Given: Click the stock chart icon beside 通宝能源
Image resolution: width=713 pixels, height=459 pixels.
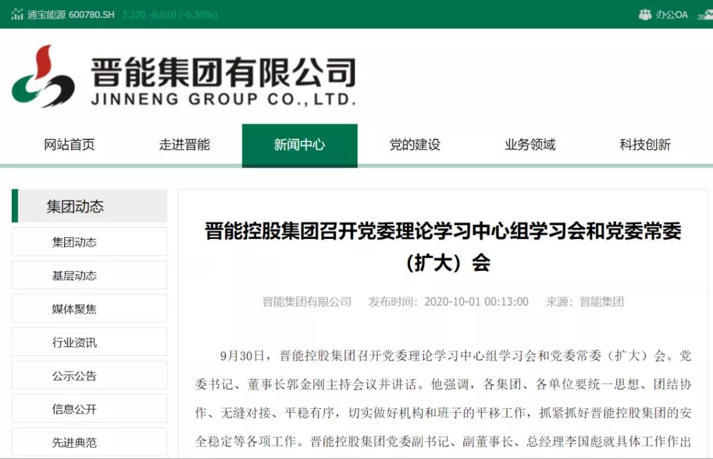Looking at the screenshot, I should point(17,13).
